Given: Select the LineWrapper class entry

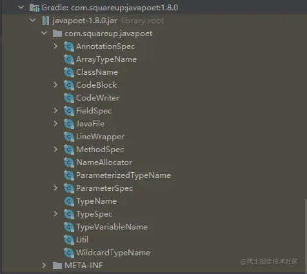Looking at the screenshot, I should coord(100,137).
